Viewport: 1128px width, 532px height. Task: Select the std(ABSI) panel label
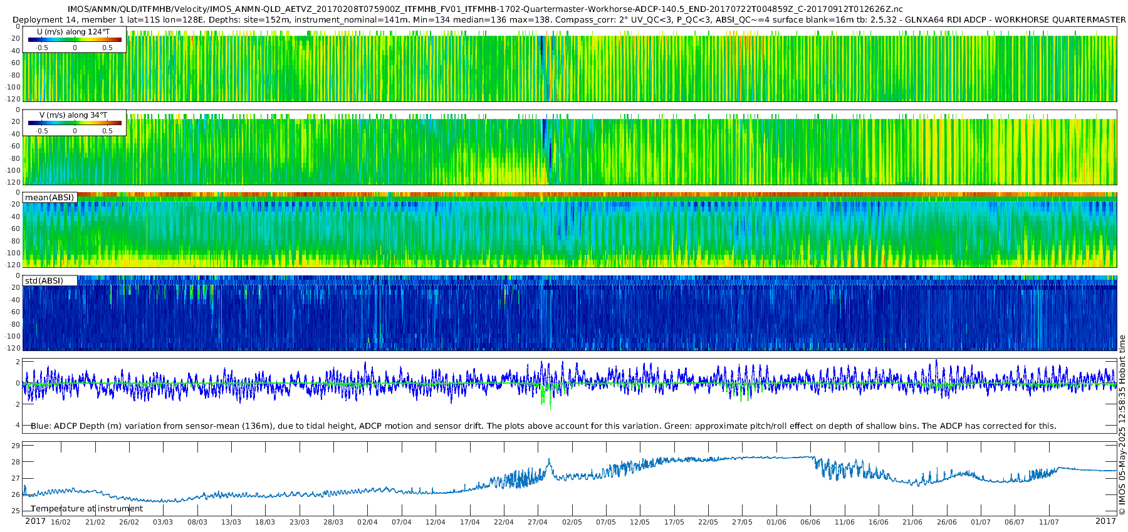(x=44, y=280)
